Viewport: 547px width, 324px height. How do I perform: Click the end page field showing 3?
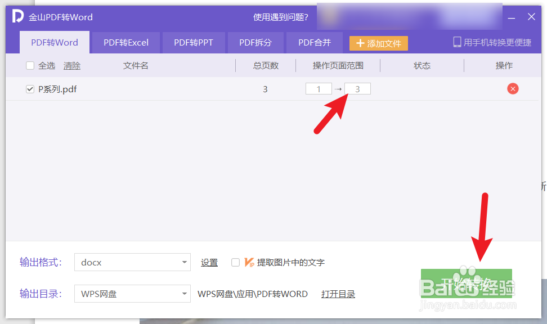point(357,89)
